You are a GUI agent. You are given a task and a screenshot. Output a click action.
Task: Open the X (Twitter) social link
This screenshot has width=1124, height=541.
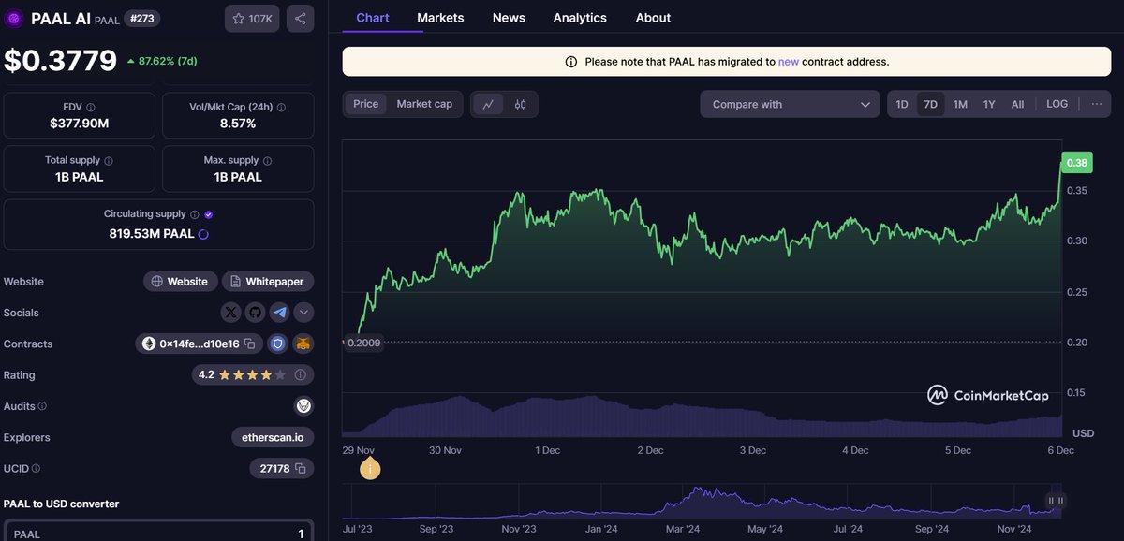[231, 313]
